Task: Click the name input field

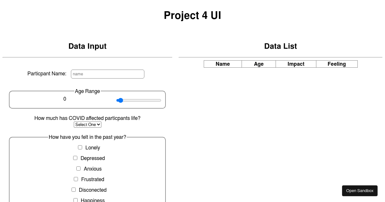Action: pos(107,74)
